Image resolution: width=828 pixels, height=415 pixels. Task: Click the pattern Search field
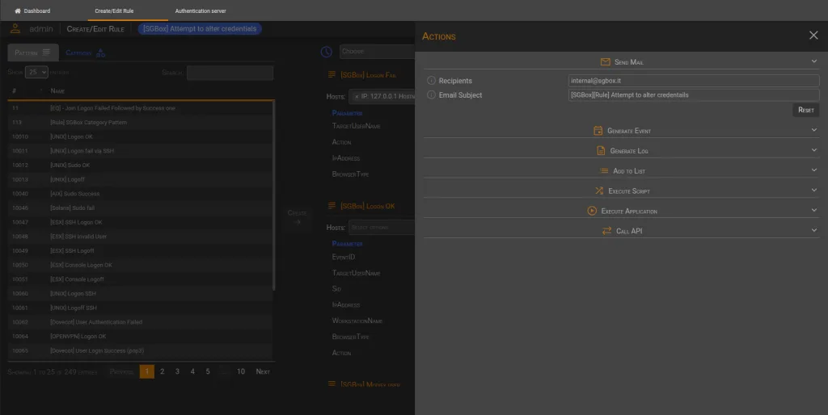[230, 73]
